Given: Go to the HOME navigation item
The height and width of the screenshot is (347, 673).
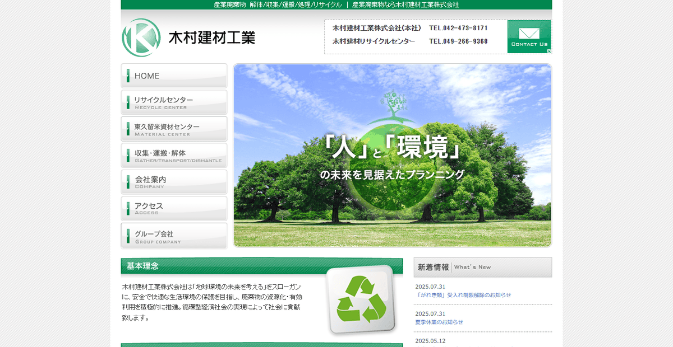Looking at the screenshot, I should click(x=147, y=75).
